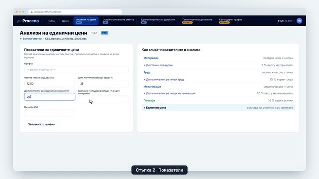
Task: Open the Табло tab
Action: (51, 21)
